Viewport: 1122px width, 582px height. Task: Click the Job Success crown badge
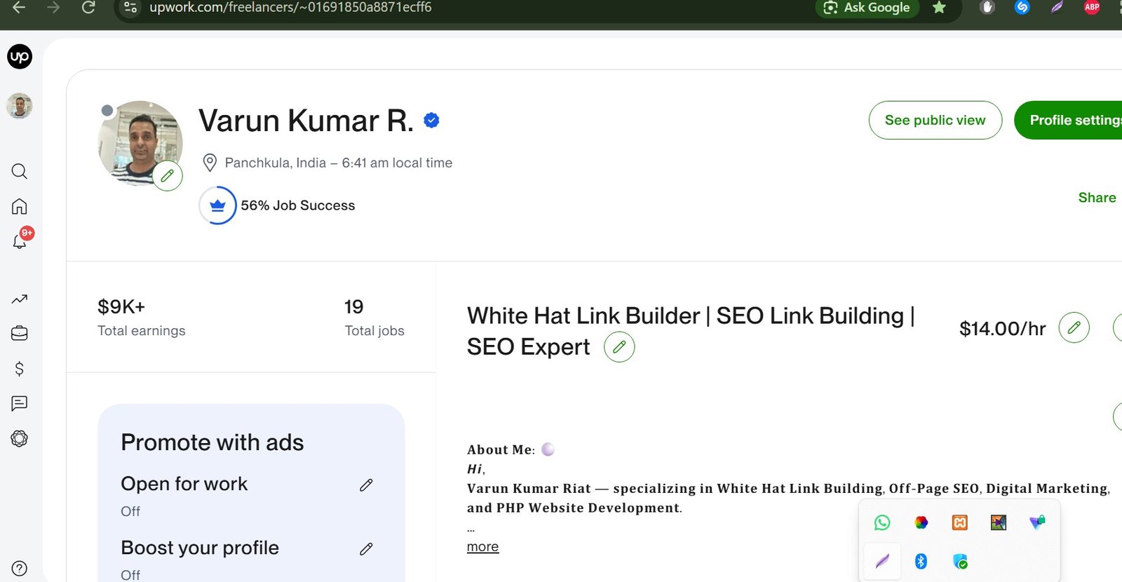coord(217,205)
